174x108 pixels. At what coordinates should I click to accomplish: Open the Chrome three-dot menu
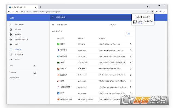pyautogui.click(x=165, y=12)
